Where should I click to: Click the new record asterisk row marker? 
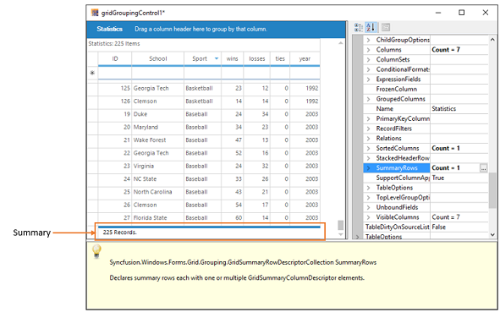click(x=92, y=73)
